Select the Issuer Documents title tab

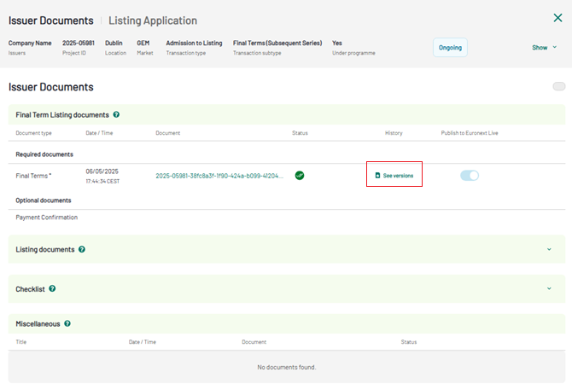(x=51, y=20)
